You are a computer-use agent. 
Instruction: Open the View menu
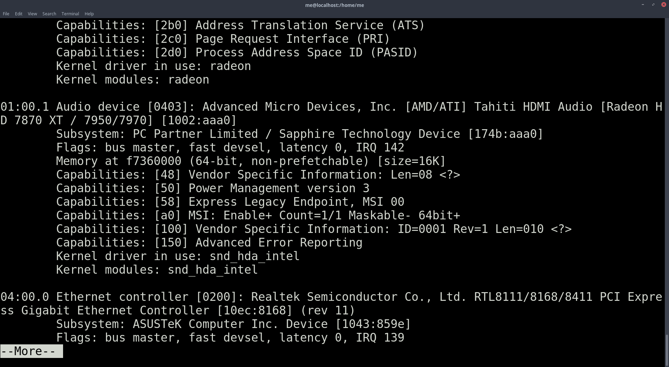tap(32, 14)
